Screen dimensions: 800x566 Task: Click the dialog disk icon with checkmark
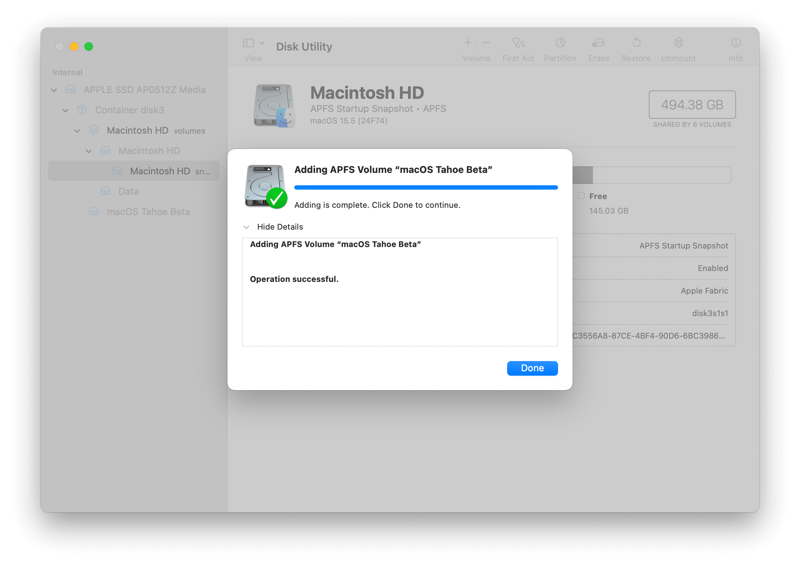266,187
